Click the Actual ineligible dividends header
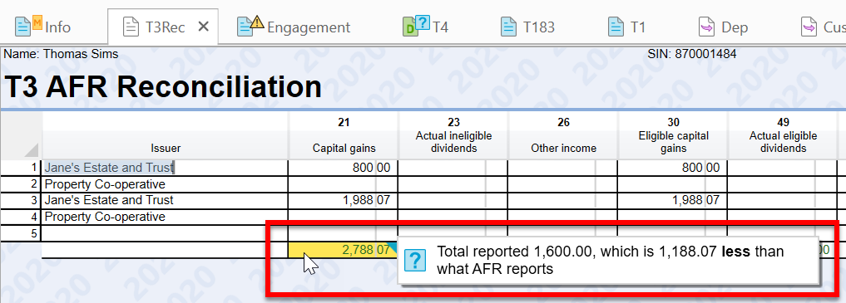Screen dimensions: 846x303 [453, 135]
